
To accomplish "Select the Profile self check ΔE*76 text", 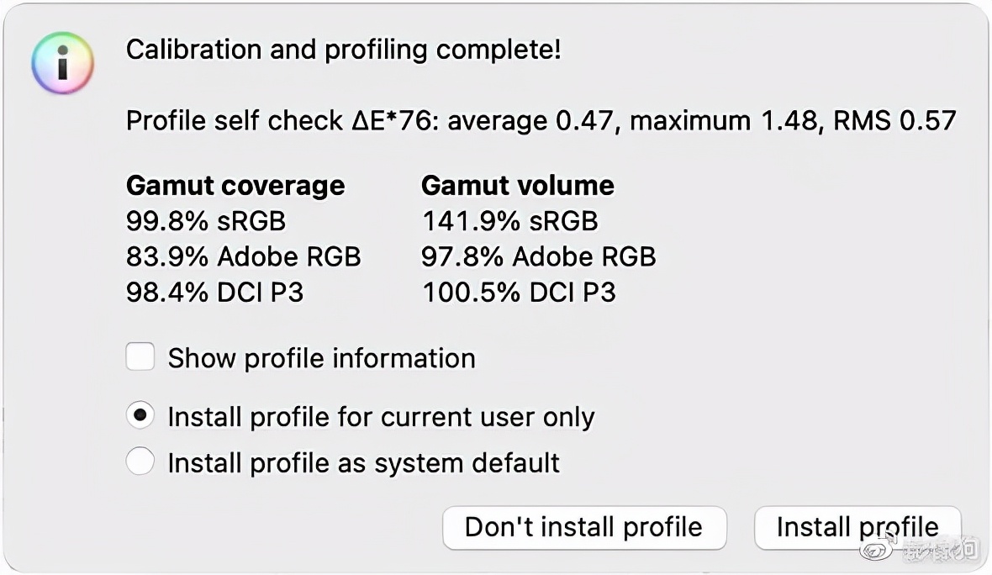I will pos(541,120).
